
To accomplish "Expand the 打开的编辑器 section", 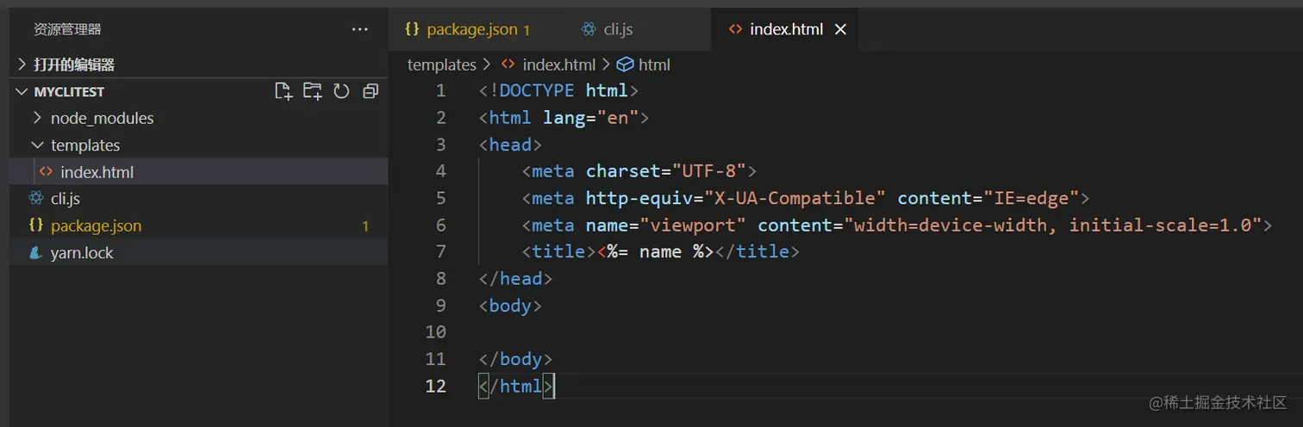I will pyautogui.click(x=198, y=65).
